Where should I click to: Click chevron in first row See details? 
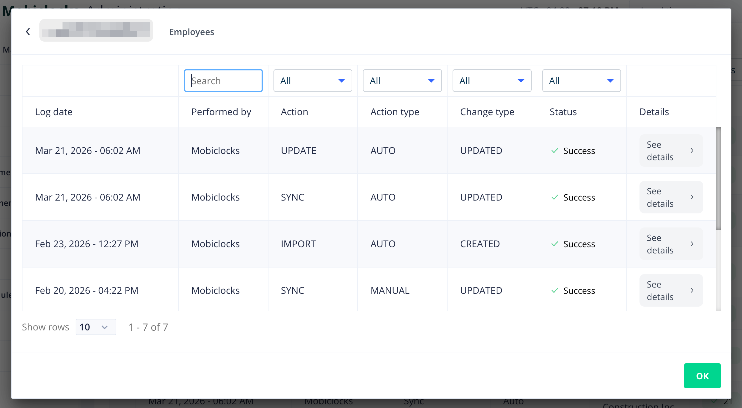click(692, 150)
